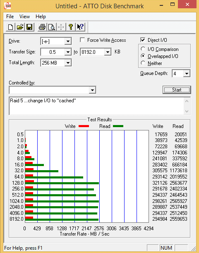Maximize the ATTO Disk Benchmark window

pyautogui.click(x=173, y=5)
